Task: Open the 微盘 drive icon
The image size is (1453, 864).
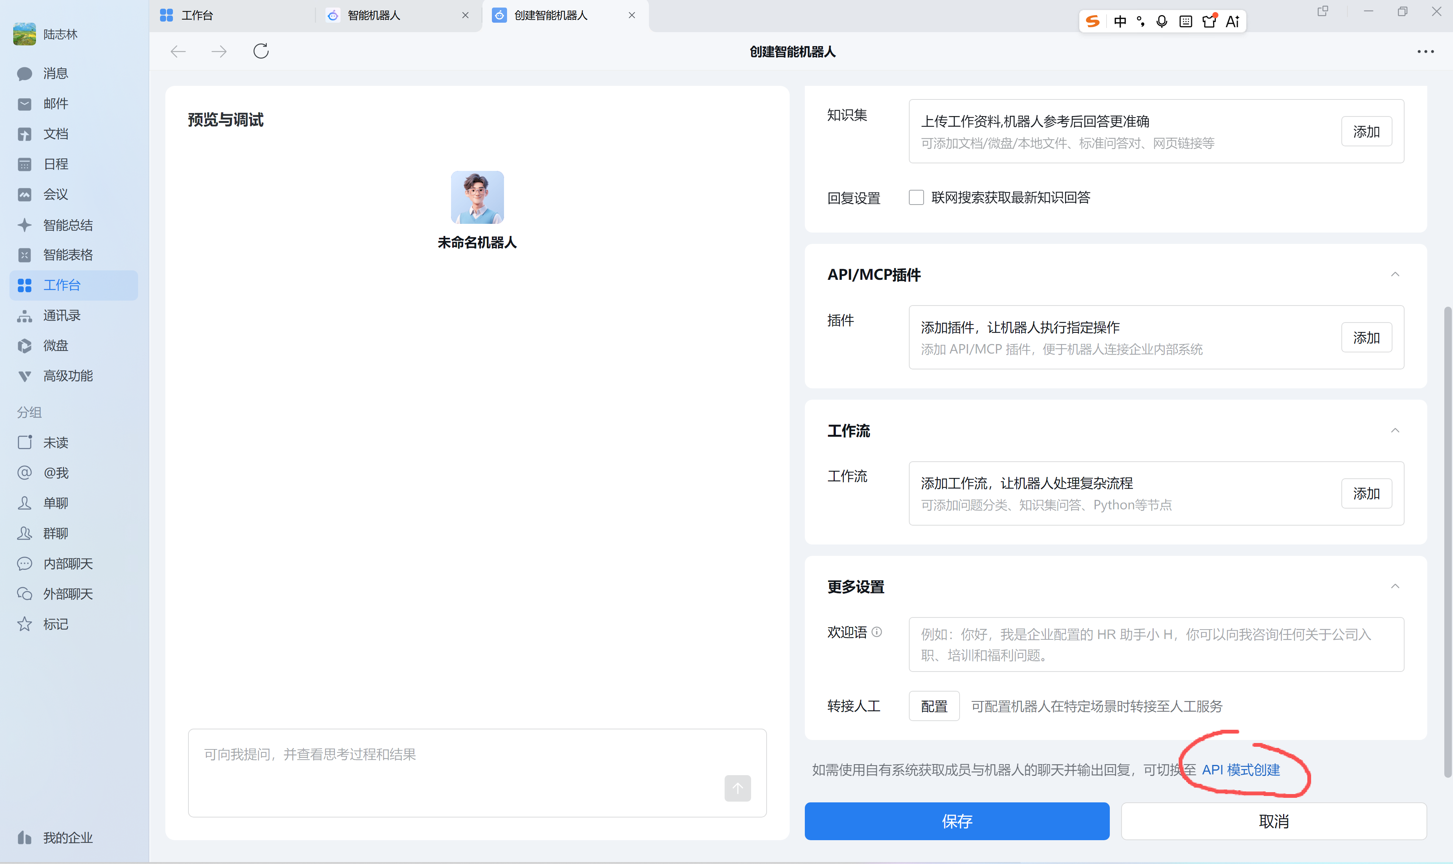Action: (25, 346)
